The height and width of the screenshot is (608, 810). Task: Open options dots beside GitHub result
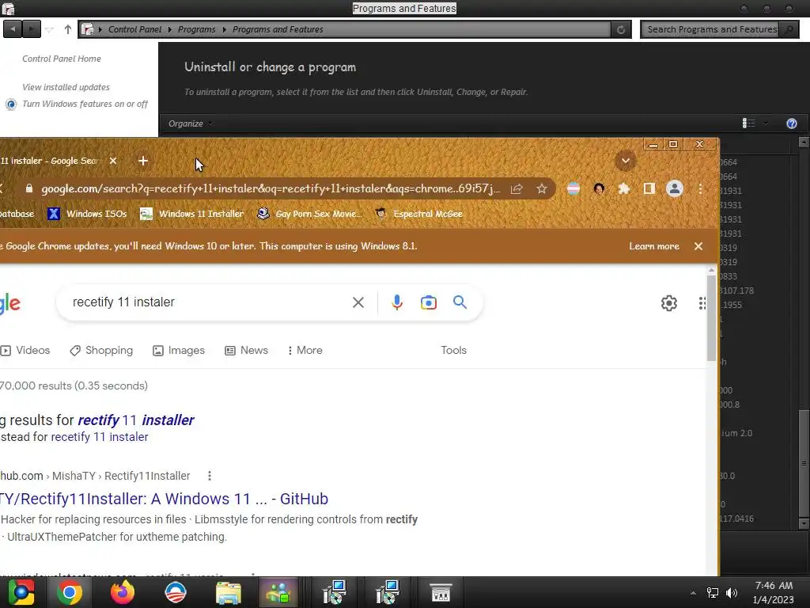pyautogui.click(x=209, y=476)
